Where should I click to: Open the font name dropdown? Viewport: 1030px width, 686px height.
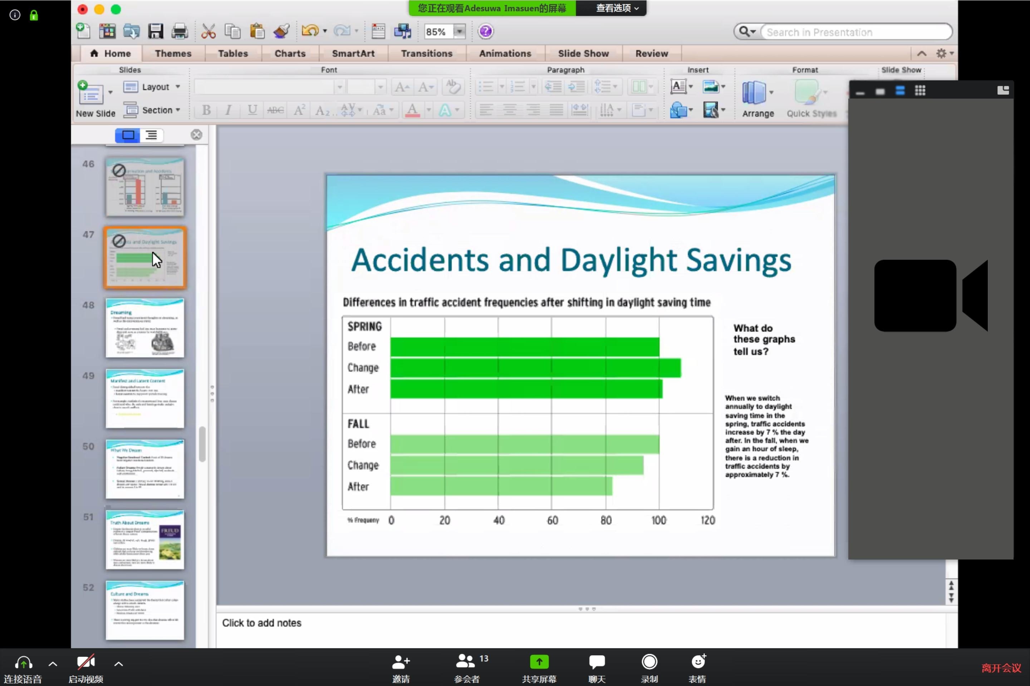tap(339, 86)
